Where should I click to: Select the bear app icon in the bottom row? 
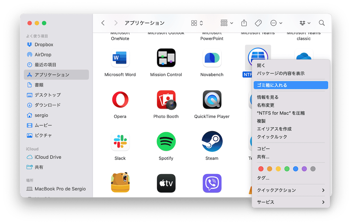(x=120, y=183)
